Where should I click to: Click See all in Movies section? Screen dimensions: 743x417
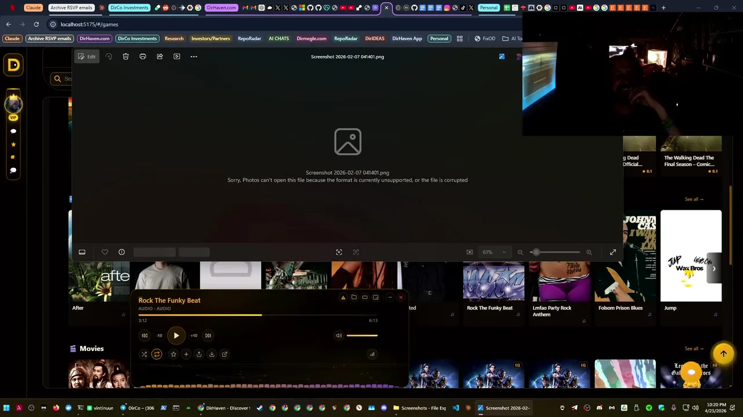694,349
